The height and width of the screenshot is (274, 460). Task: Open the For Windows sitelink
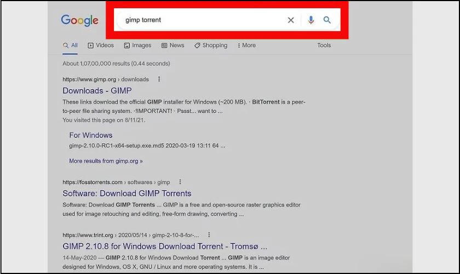click(91, 135)
